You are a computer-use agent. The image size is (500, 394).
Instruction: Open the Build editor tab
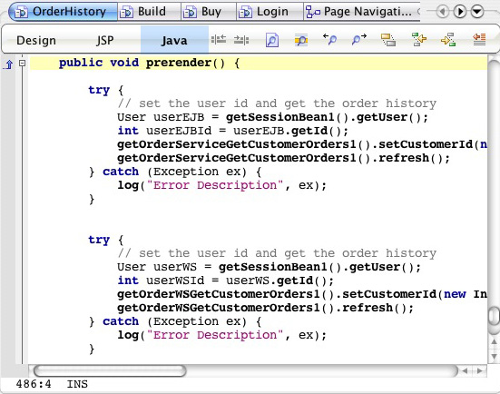pyautogui.click(x=149, y=12)
